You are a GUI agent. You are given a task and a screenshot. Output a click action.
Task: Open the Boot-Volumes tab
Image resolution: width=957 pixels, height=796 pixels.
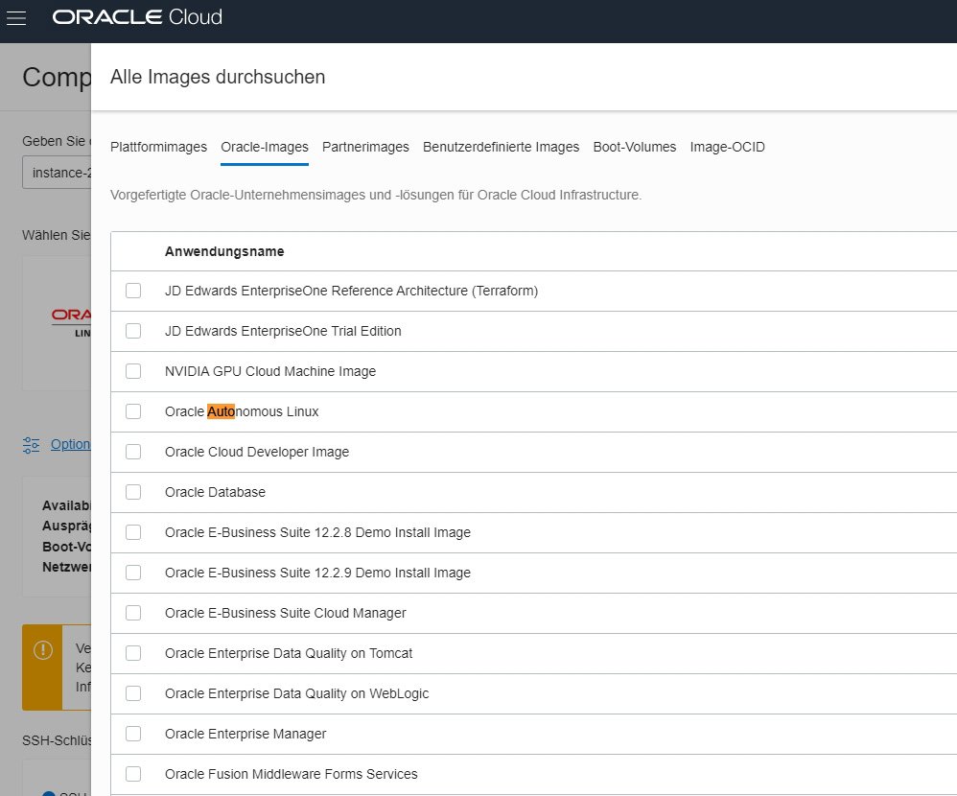coord(634,147)
